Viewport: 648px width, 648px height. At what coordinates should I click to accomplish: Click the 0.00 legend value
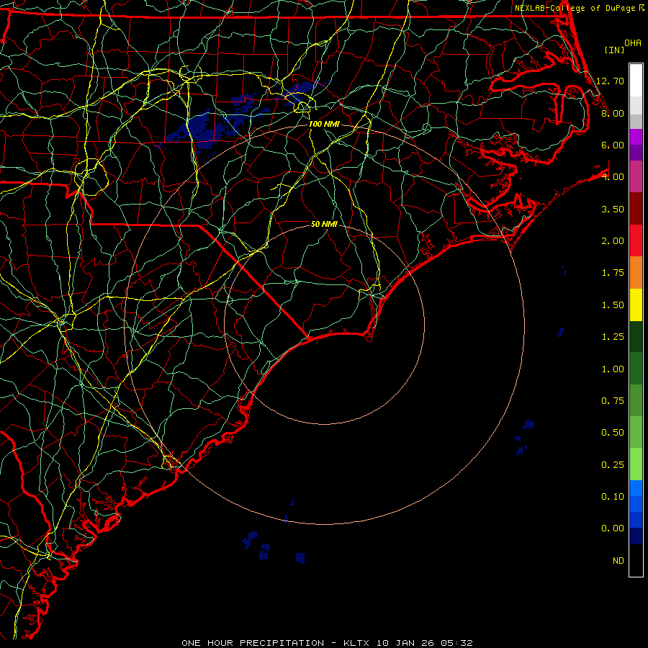click(613, 528)
